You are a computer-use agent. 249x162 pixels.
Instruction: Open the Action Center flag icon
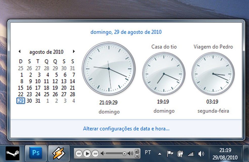tap(170, 153)
